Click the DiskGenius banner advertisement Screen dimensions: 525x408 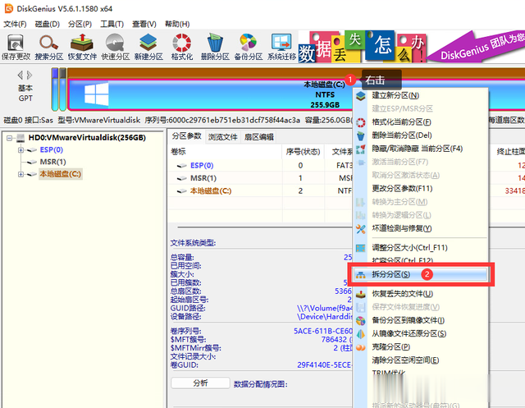tap(412, 47)
